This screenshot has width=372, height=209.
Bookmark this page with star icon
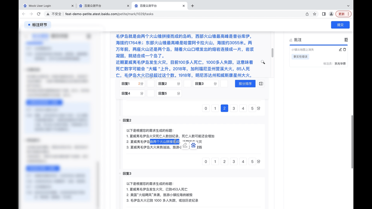click(x=314, y=14)
